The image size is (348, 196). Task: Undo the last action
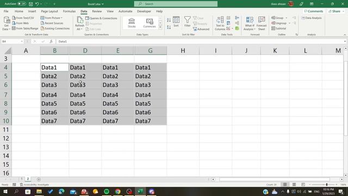pyautogui.click(x=37, y=4)
